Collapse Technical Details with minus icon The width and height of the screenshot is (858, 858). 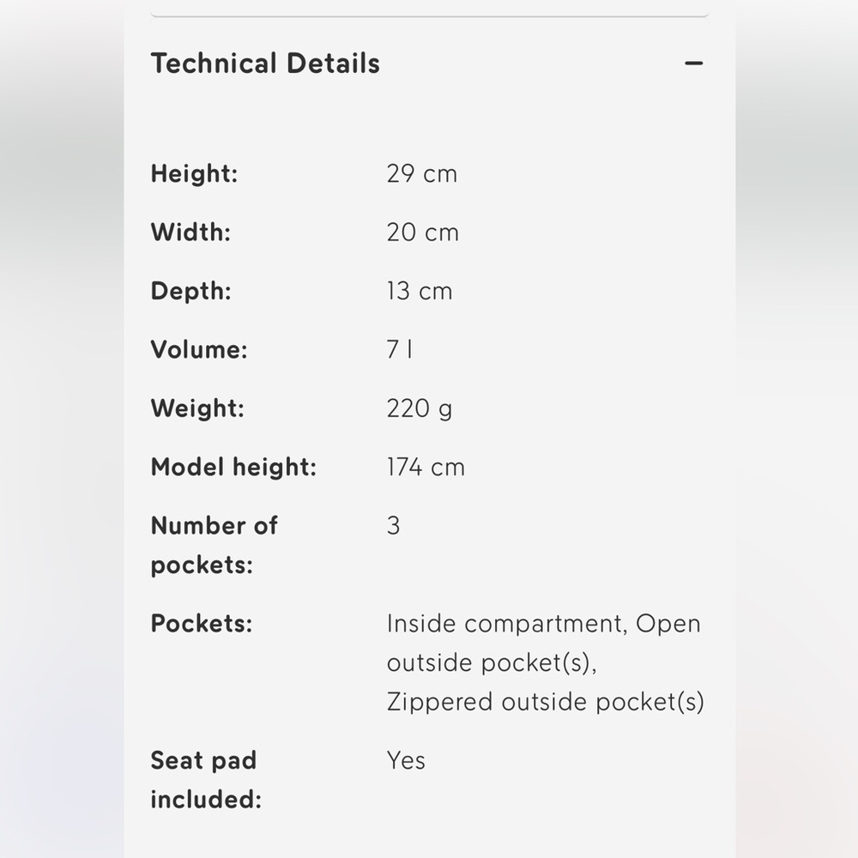[x=693, y=63]
